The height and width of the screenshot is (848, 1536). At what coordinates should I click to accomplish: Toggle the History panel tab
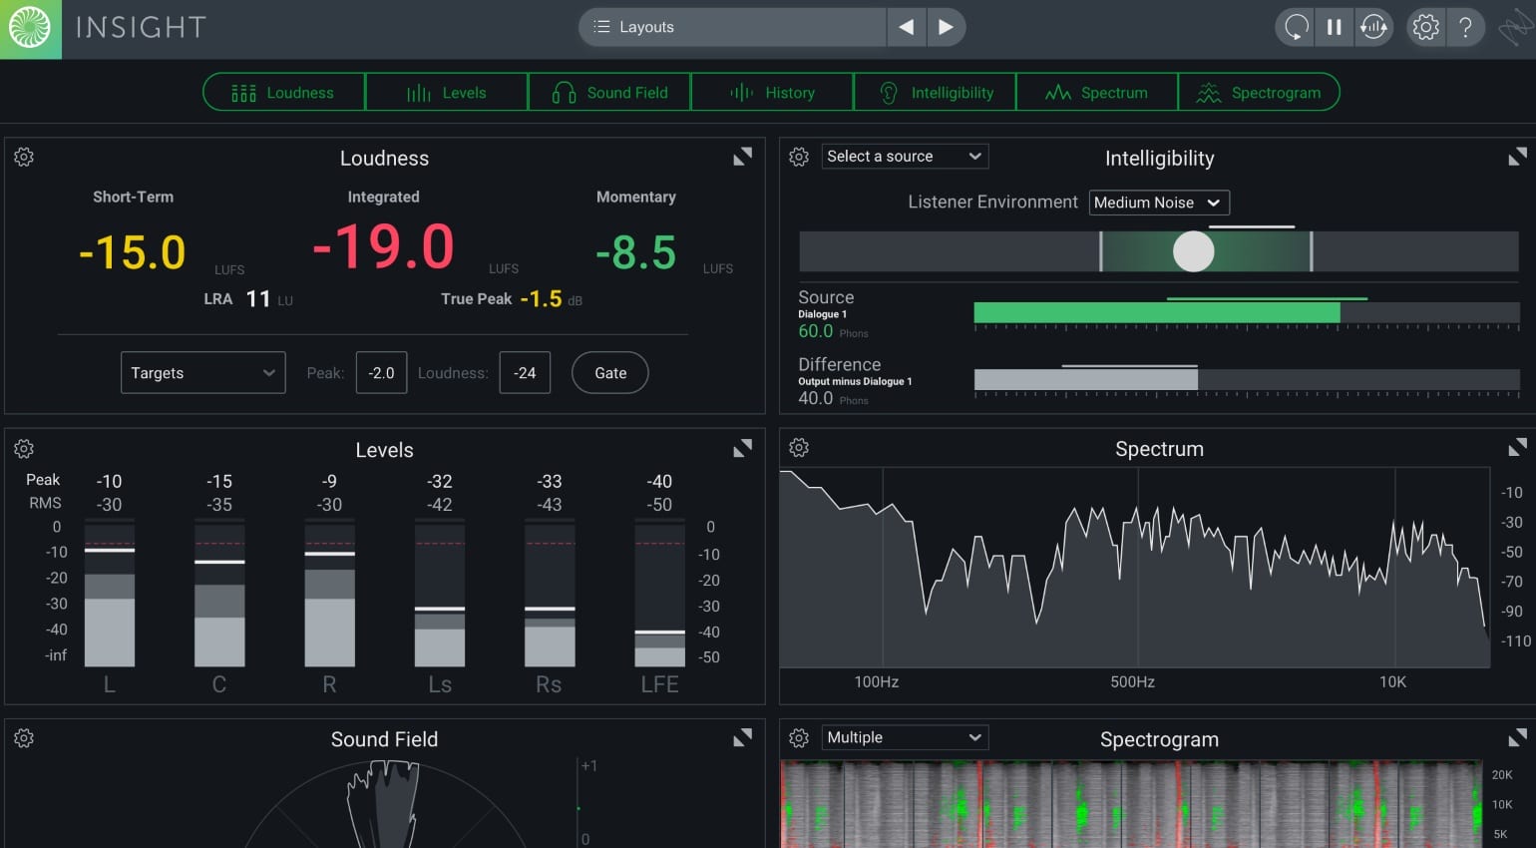[772, 93]
